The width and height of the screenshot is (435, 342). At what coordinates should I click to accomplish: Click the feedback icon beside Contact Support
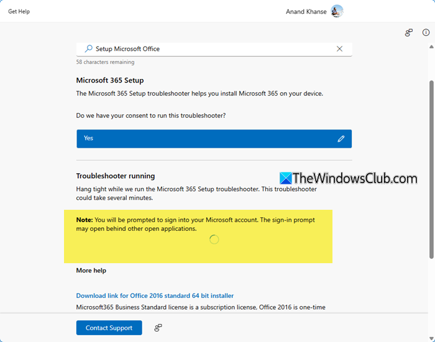click(x=158, y=328)
